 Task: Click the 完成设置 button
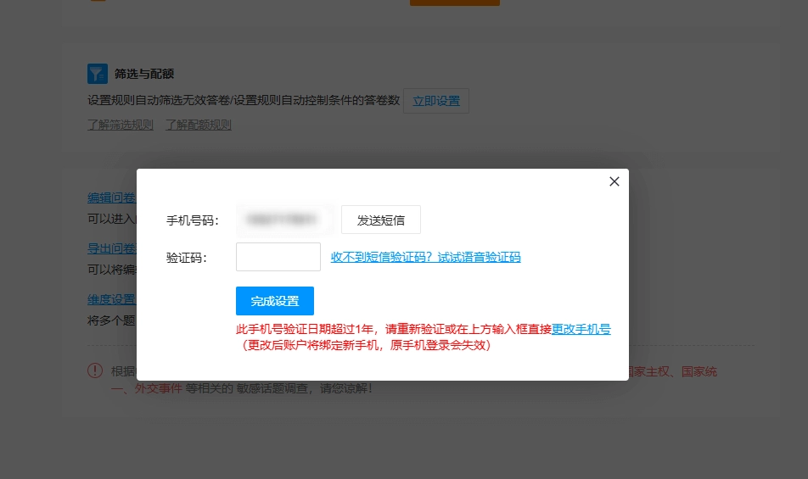tap(275, 301)
